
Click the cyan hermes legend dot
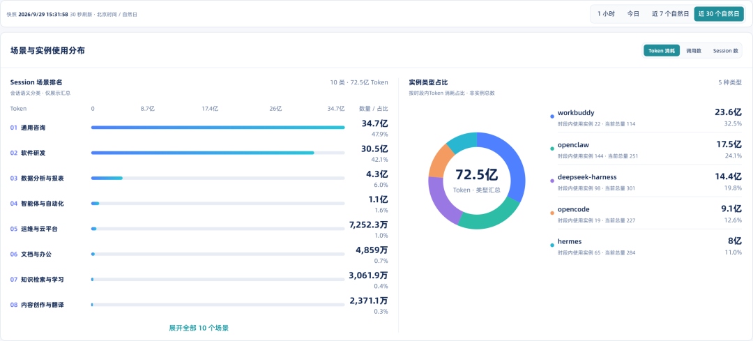coord(552,245)
